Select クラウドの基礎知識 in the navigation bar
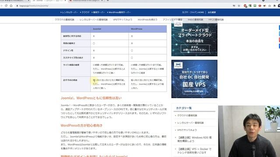Image resolution: width=280 pixels, height=157 pixels. point(64,20)
